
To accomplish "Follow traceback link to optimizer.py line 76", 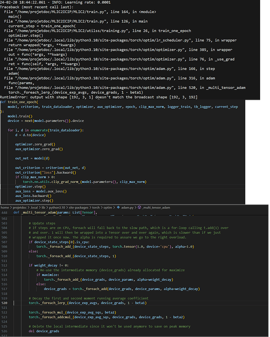I will (120, 59).
